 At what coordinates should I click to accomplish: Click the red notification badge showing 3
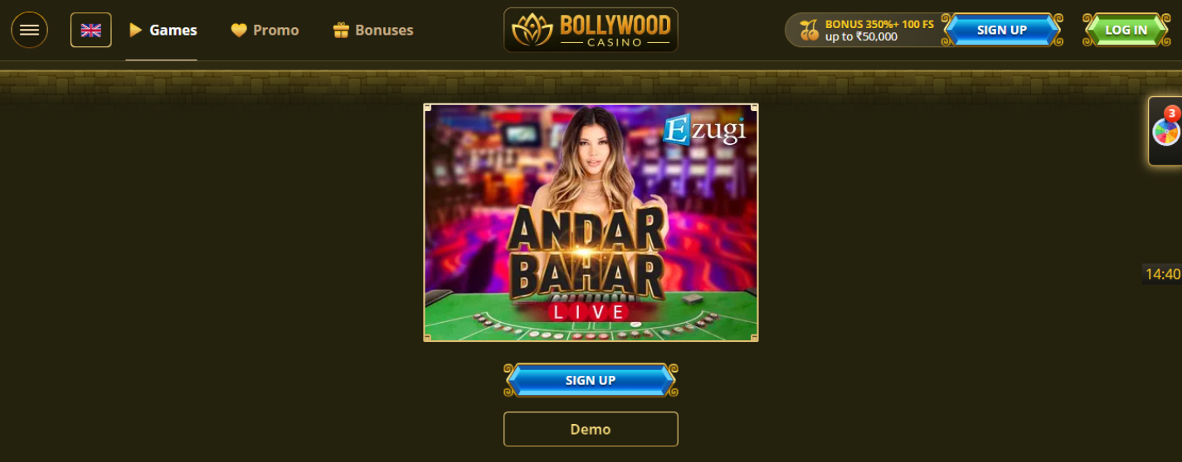(1172, 113)
